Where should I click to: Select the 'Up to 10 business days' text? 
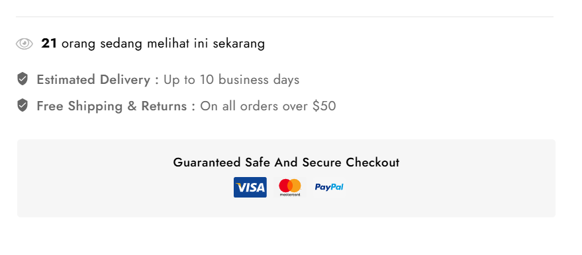pyautogui.click(x=232, y=80)
